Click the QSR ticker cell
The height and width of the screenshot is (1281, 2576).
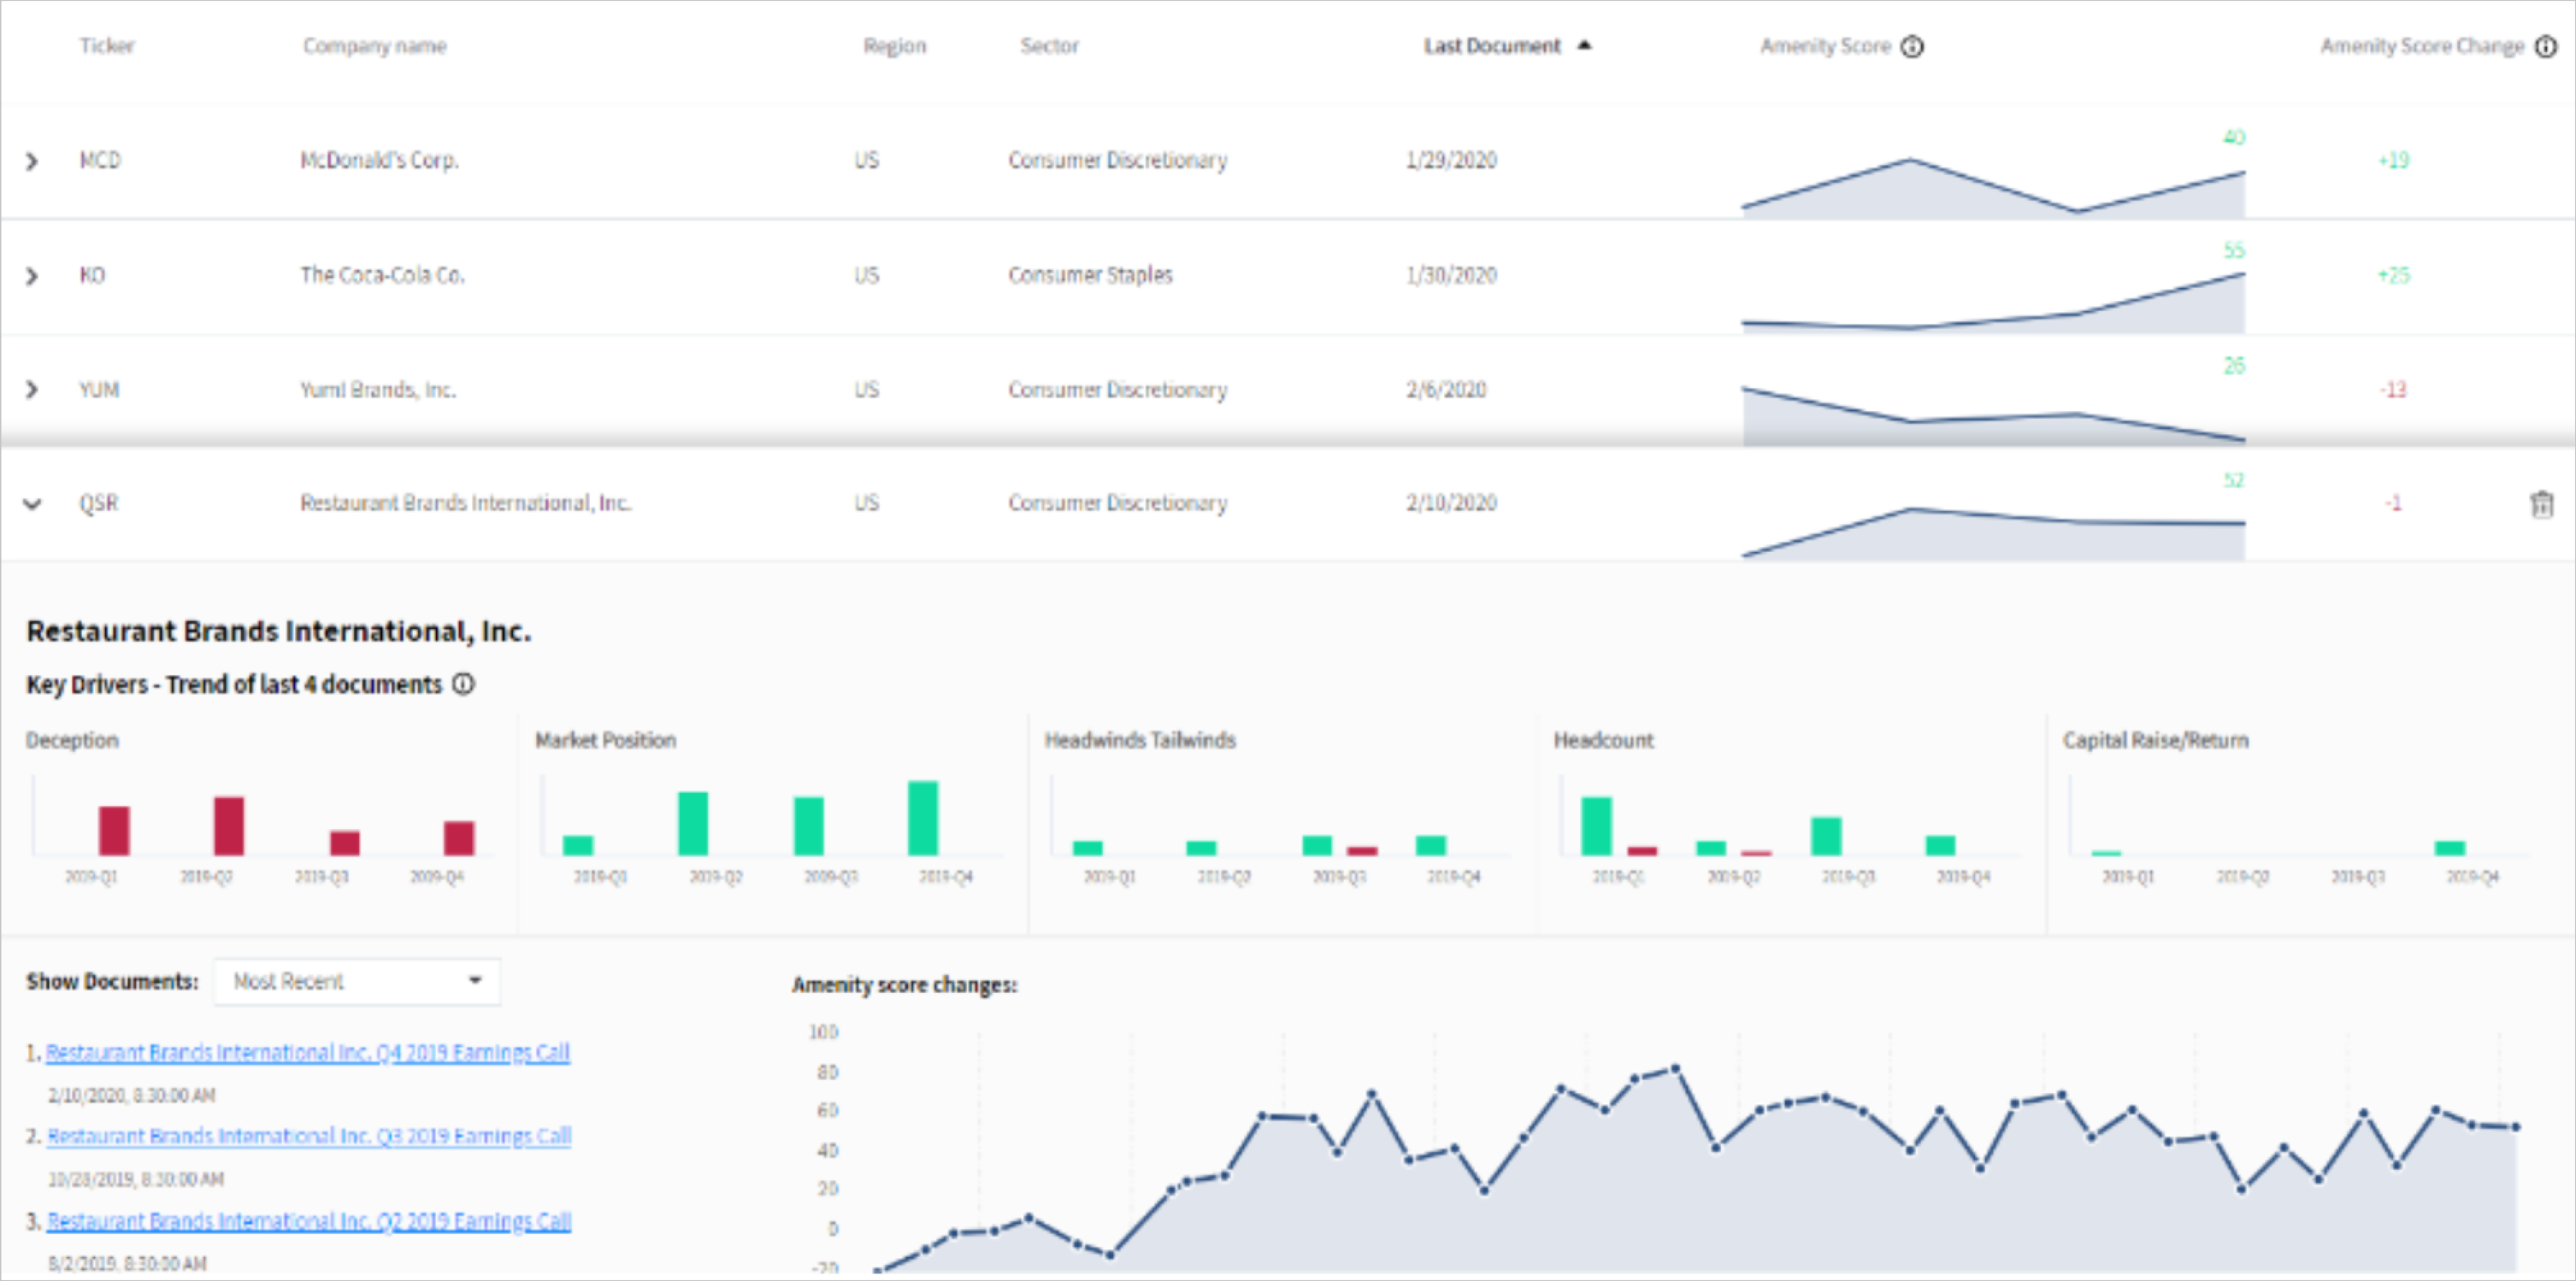[99, 502]
